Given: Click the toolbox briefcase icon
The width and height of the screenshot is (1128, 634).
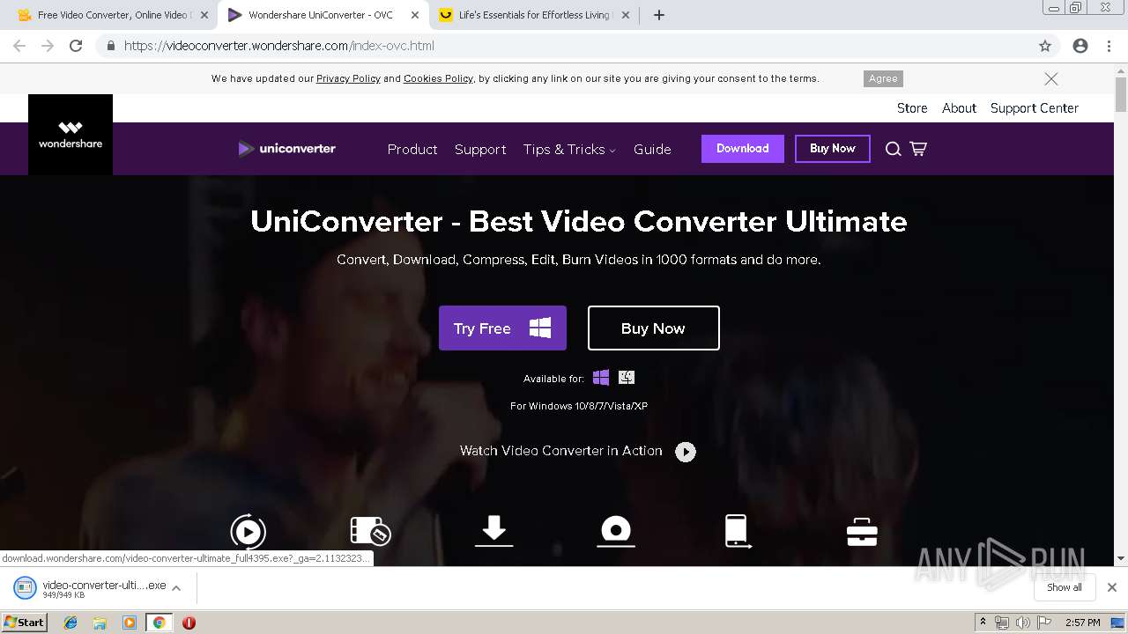Looking at the screenshot, I should [x=861, y=532].
